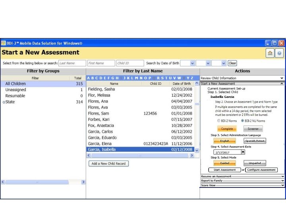The width and height of the screenshot is (286, 214).
Task: Open the Help icon in header
Action: coord(279,53)
